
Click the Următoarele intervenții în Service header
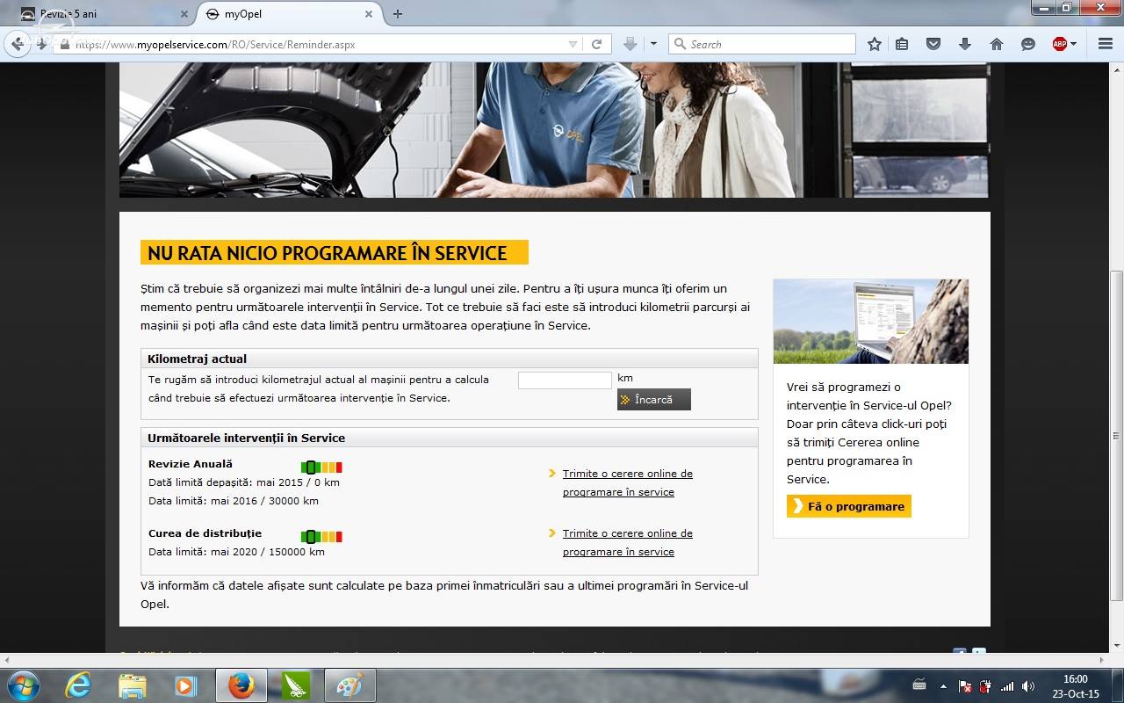click(449, 438)
